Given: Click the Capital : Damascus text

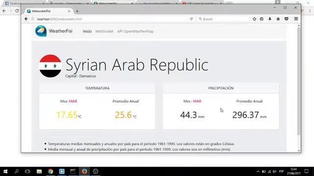Looking at the screenshot, I should pyautogui.click(x=80, y=76).
